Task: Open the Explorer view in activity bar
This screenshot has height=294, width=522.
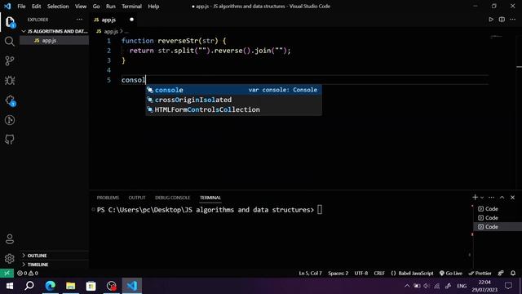Action: [10, 22]
